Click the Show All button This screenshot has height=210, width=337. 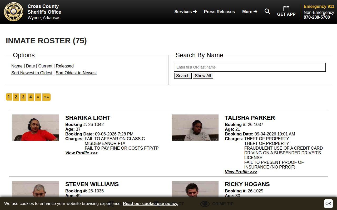(x=203, y=76)
